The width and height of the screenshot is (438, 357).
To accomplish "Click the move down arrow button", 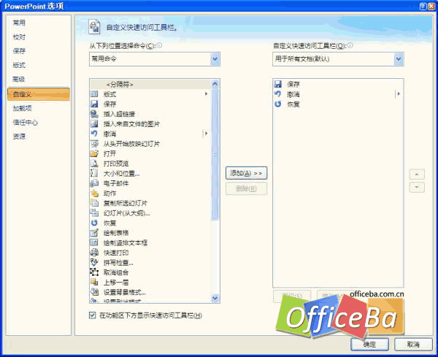I will (x=417, y=187).
